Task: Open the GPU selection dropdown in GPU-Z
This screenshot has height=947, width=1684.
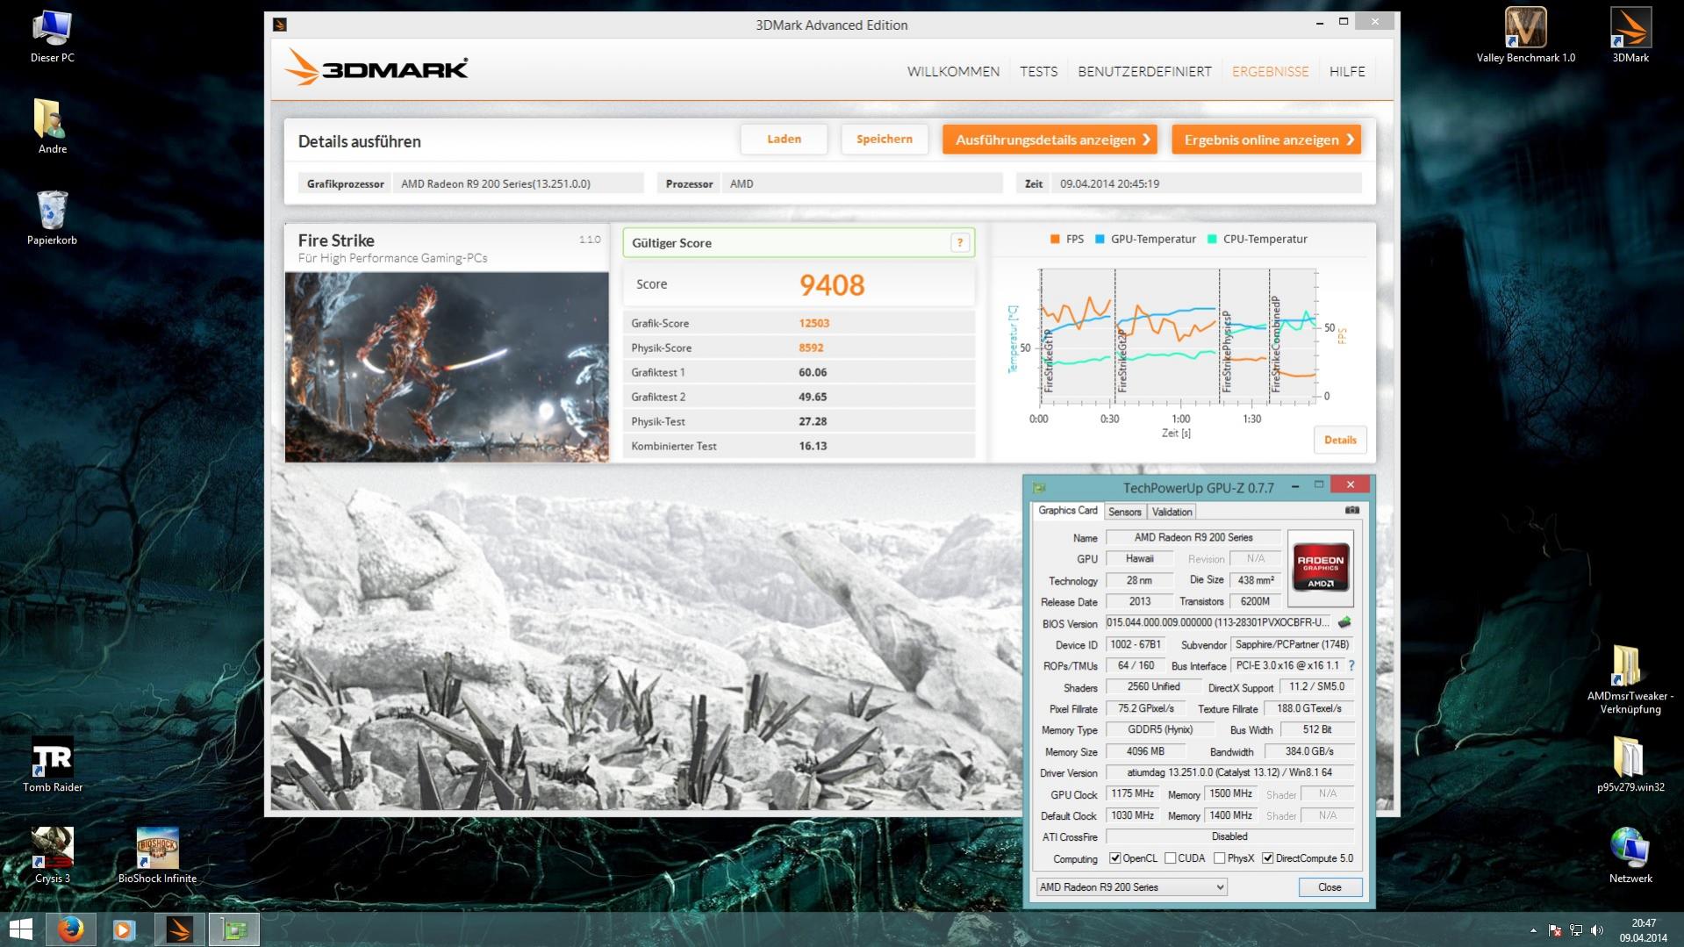Action: coord(1131,887)
